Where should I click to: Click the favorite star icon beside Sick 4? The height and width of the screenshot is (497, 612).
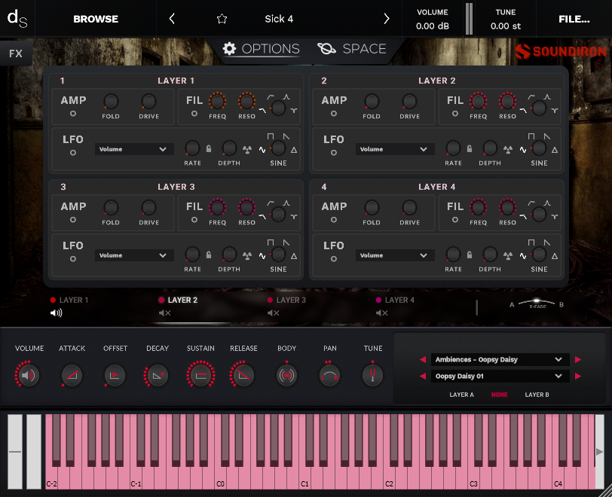(222, 19)
